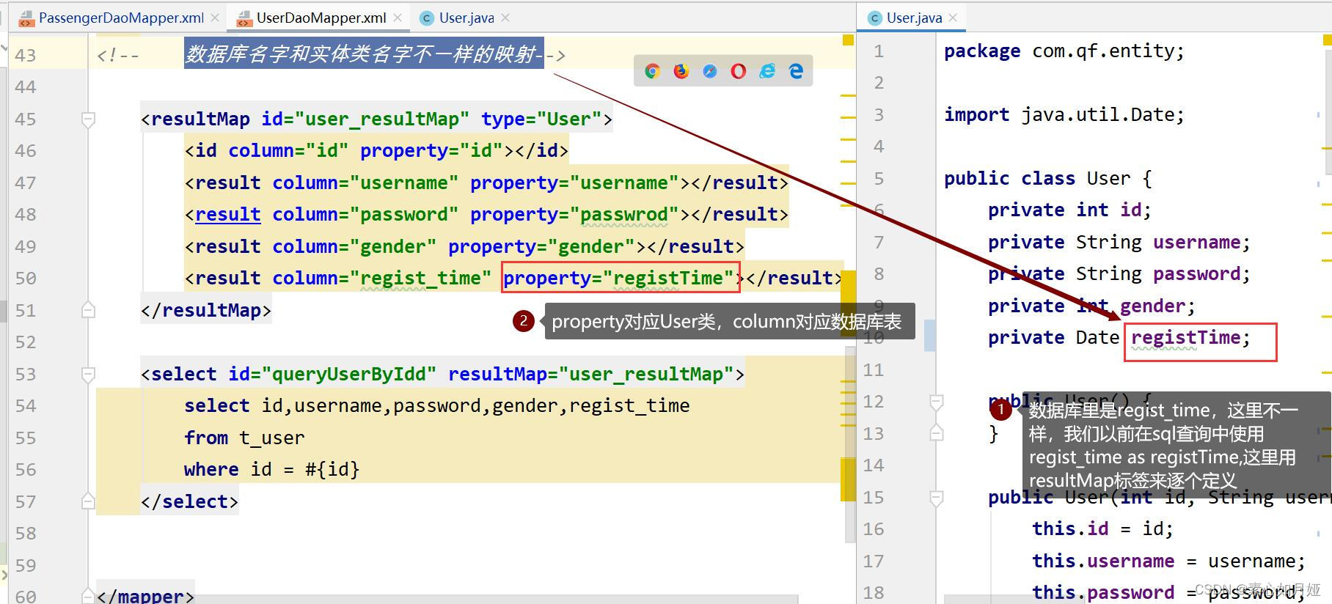This screenshot has width=1332, height=604.
Task: Collapse select block at line 53
Action: click(x=88, y=374)
